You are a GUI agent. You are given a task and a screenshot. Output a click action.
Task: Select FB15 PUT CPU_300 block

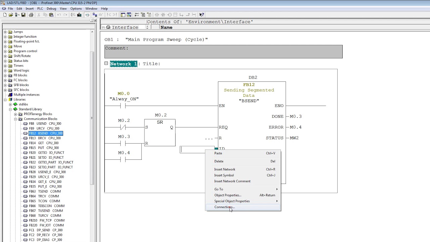point(44,148)
